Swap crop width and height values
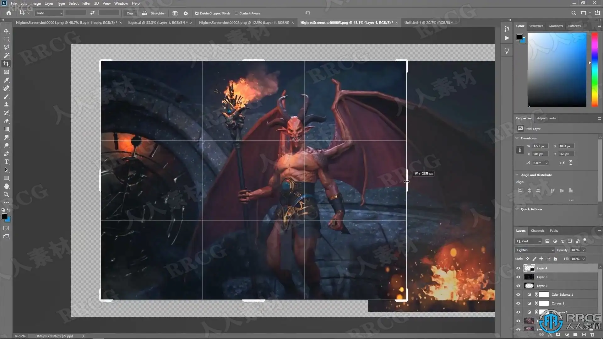The height and width of the screenshot is (339, 603). [x=92, y=13]
